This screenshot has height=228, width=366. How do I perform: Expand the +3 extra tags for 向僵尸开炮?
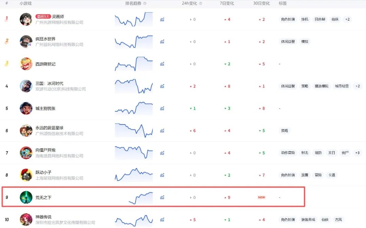click(x=357, y=153)
